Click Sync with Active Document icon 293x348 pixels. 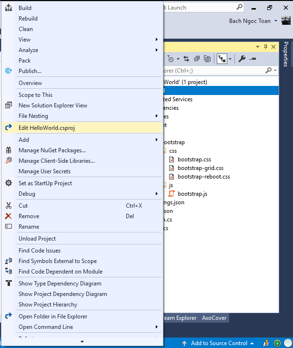pos(186,59)
